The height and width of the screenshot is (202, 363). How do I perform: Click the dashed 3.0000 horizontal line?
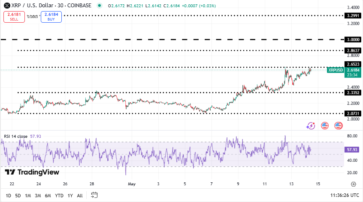pyautogui.click(x=172, y=39)
